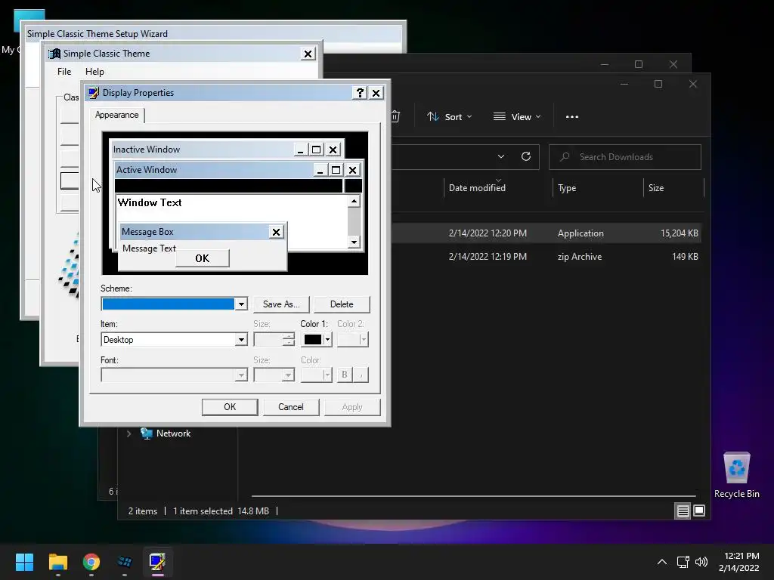Click the Save As... button
The image size is (774, 580).
point(281,304)
